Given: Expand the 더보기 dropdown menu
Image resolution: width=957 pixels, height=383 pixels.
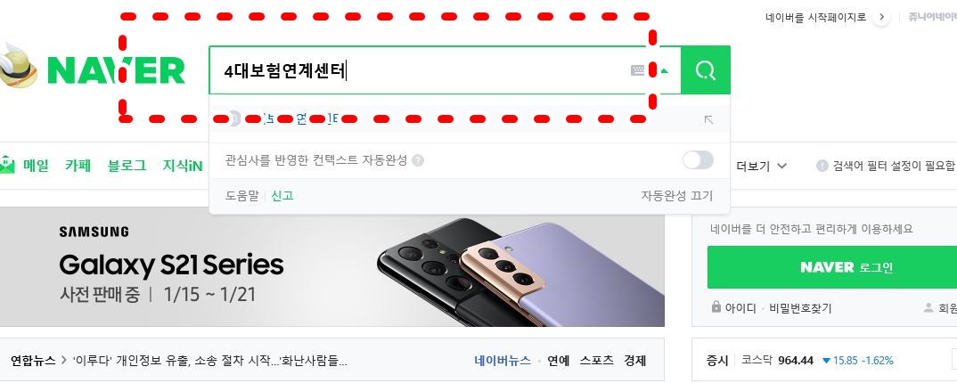Looking at the screenshot, I should tap(762, 166).
